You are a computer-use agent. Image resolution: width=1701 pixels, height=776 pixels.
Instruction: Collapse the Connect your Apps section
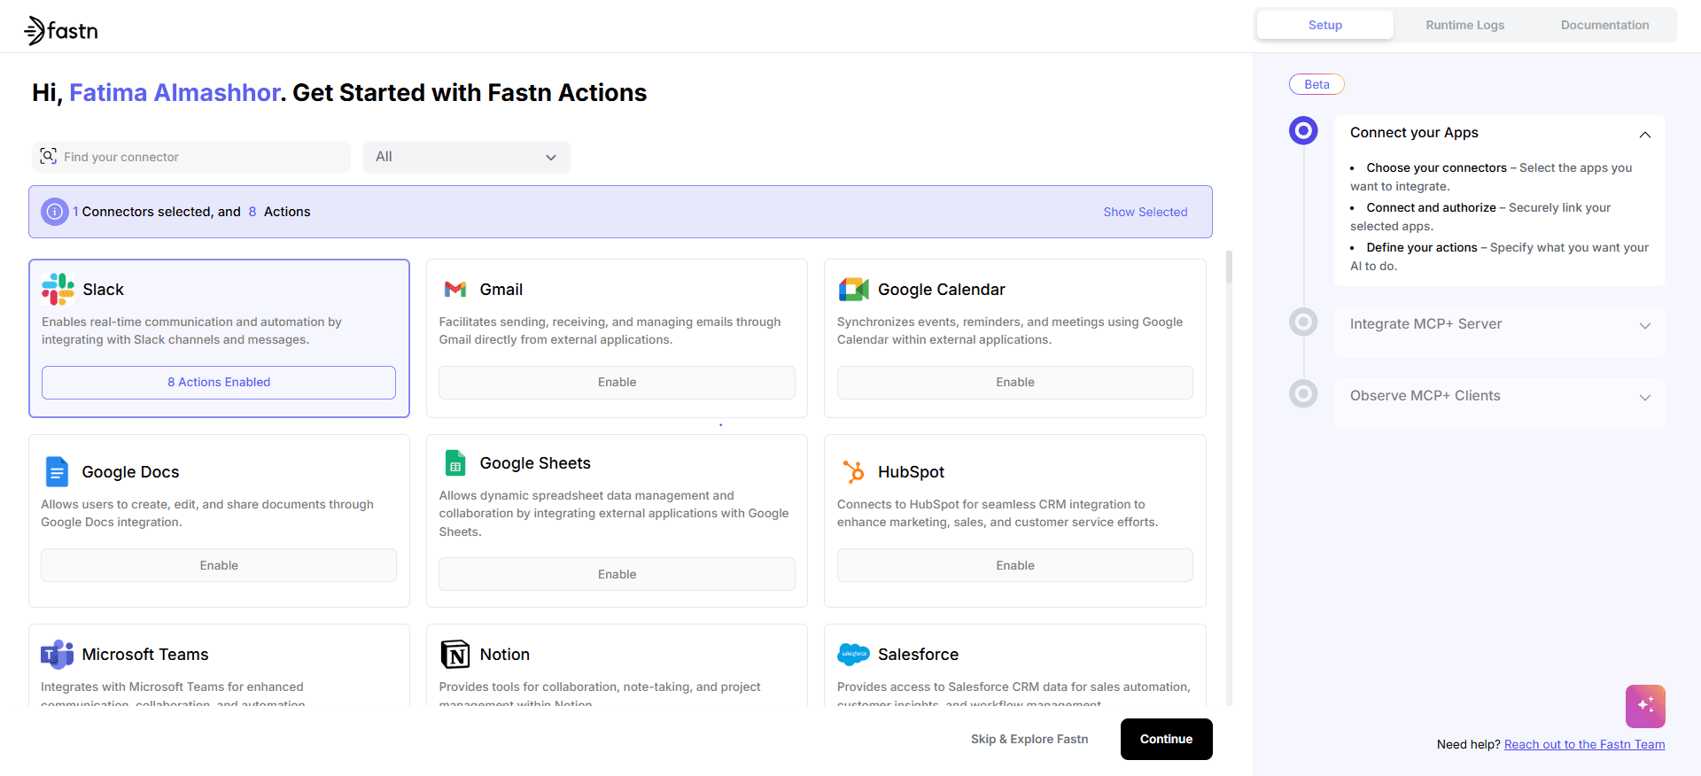[x=1644, y=135]
